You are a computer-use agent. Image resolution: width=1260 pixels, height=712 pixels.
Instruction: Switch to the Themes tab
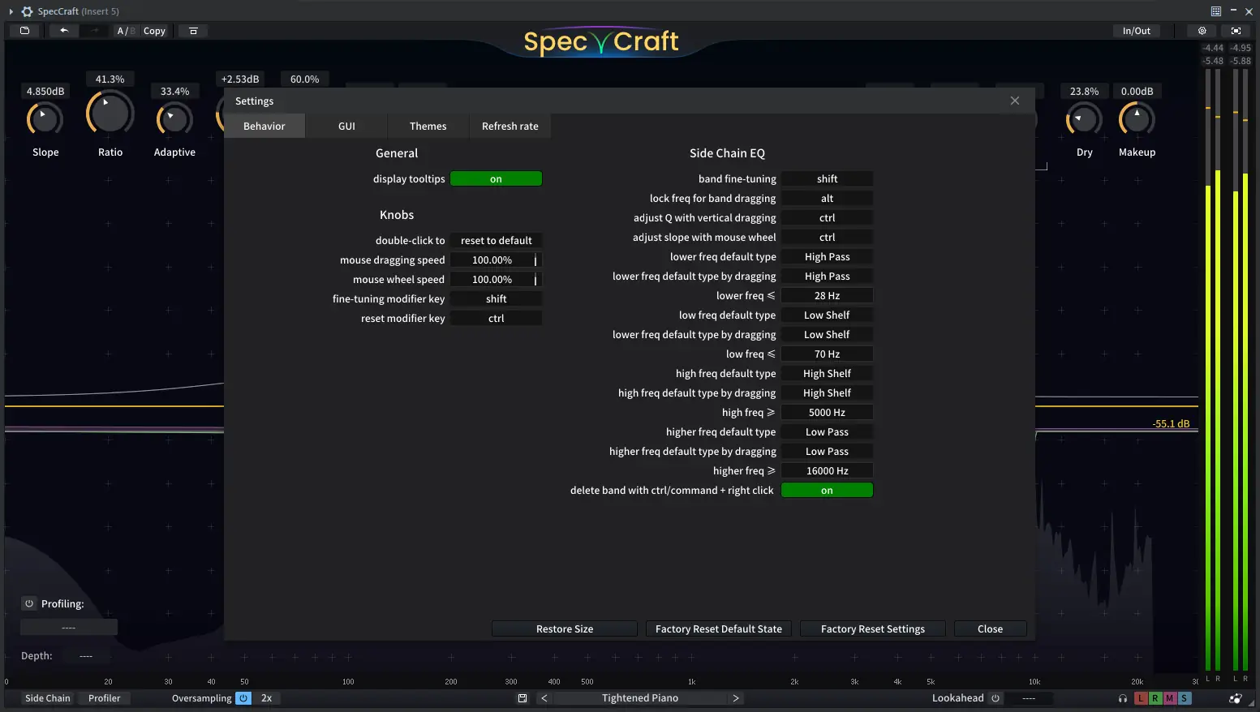coord(428,126)
